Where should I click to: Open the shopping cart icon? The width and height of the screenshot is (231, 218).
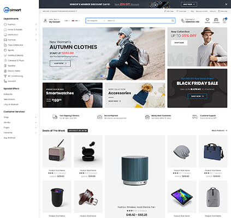click(x=224, y=20)
